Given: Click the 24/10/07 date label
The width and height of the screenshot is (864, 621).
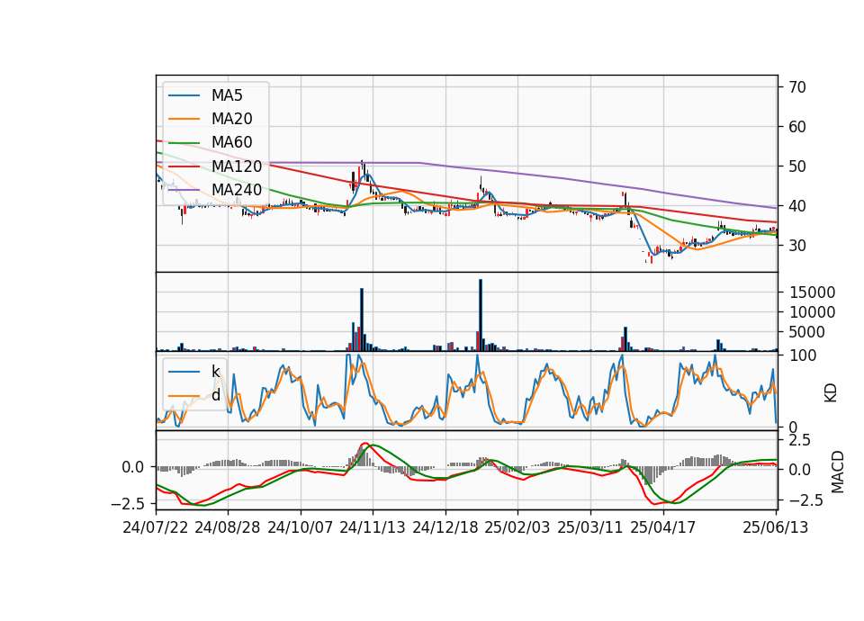Looking at the screenshot, I should click(301, 527).
